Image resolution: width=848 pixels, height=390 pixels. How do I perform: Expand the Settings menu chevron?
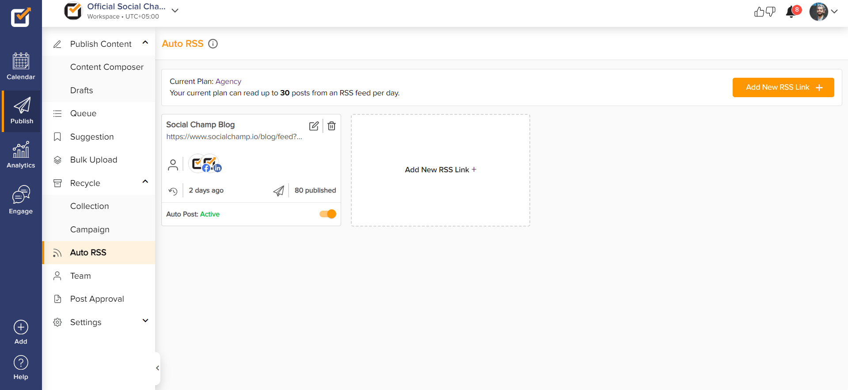pyautogui.click(x=145, y=321)
